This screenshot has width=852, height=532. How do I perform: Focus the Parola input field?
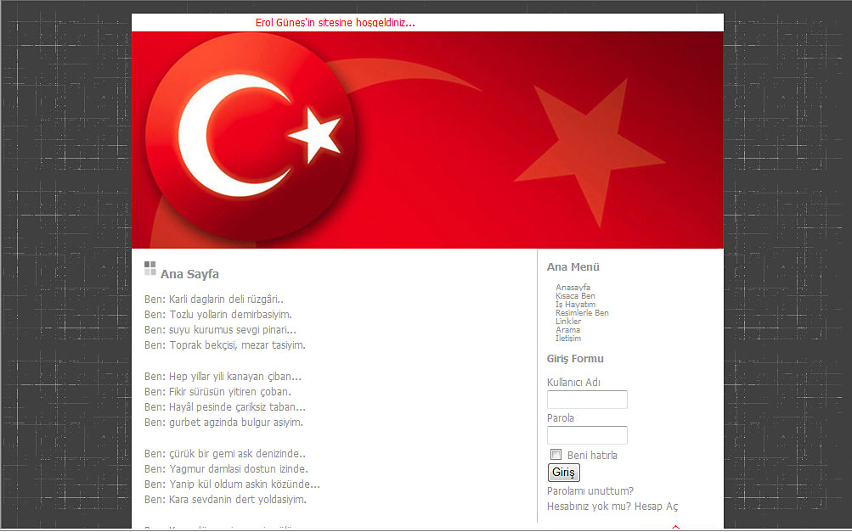(587, 435)
